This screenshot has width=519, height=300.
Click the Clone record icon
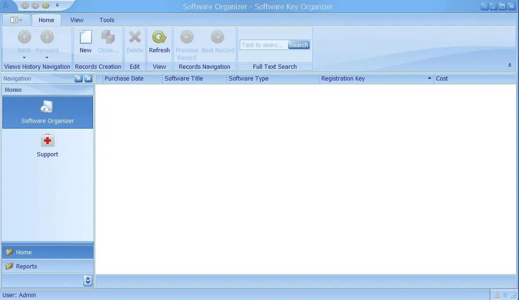tap(108, 38)
